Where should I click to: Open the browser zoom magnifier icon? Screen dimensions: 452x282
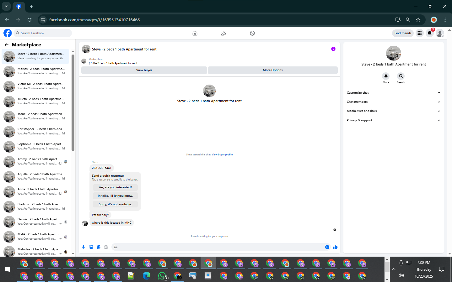[408, 20]
